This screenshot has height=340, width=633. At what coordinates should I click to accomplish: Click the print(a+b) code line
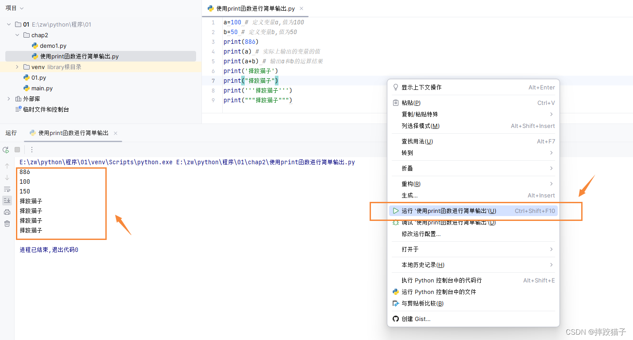273,61
